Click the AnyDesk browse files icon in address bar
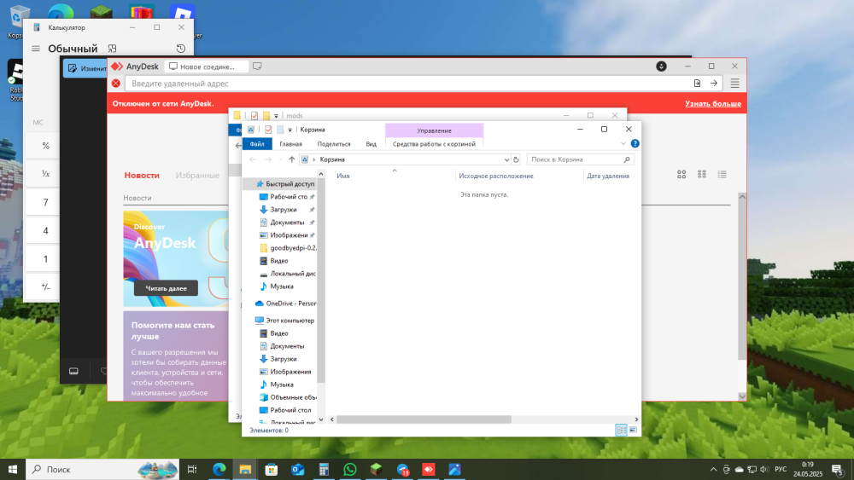This screenshot has width=854, height=480. (x=697, y=84)
